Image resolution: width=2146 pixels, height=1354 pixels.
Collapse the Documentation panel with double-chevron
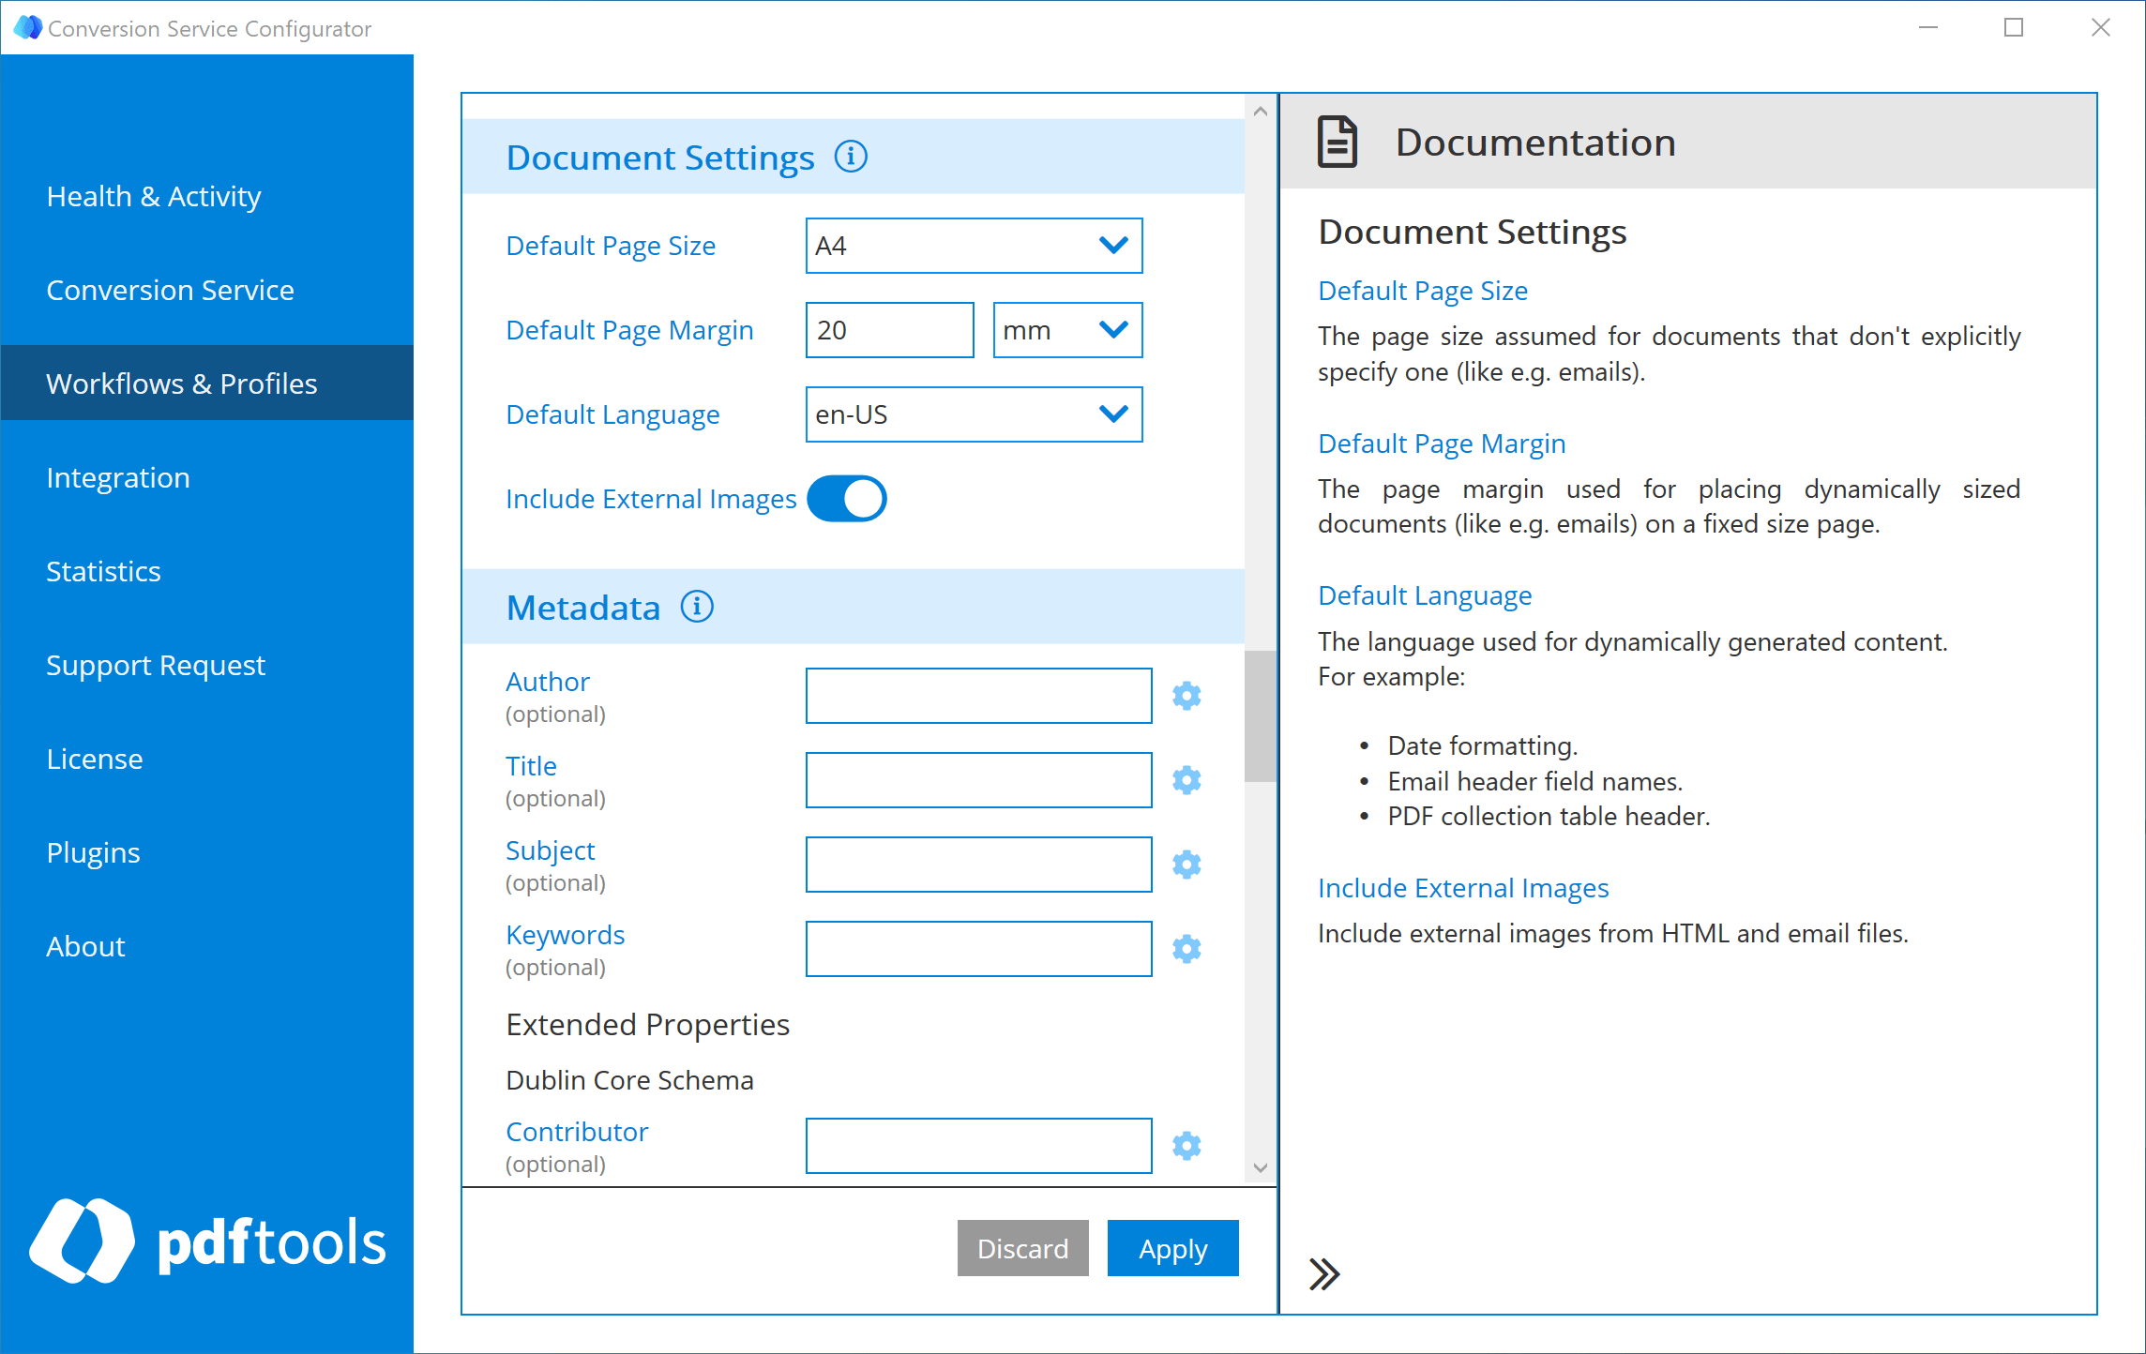click(1325, 1273)
